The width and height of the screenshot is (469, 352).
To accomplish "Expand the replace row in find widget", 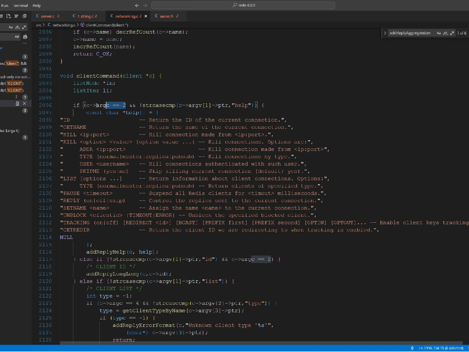I will 385,33.
